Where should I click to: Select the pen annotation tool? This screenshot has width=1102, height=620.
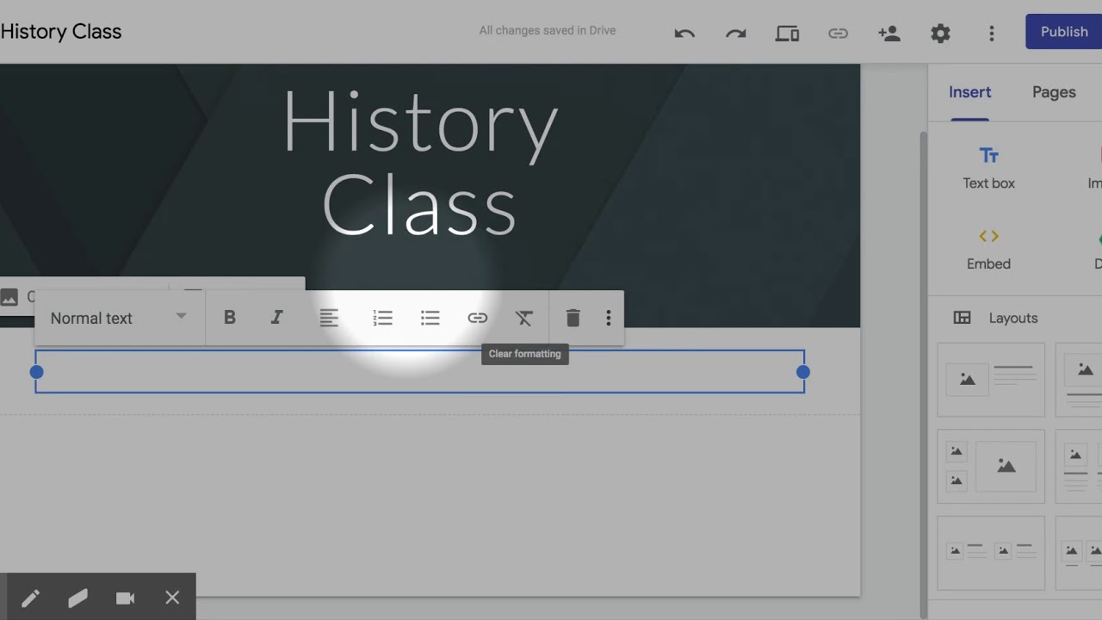[x=30, y=598]
